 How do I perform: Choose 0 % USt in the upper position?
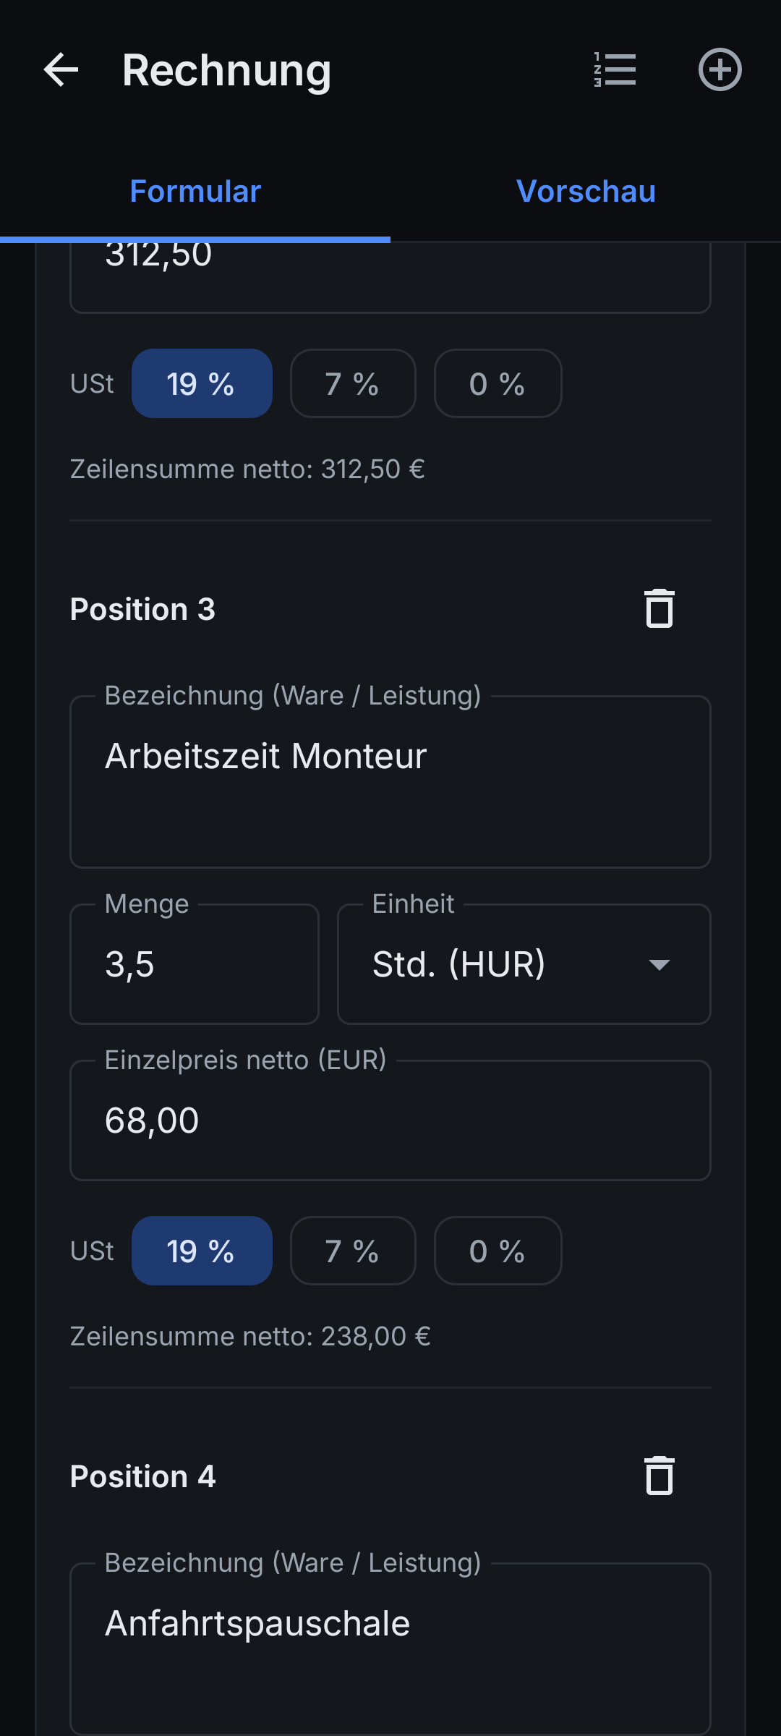(x=498, y=383)
